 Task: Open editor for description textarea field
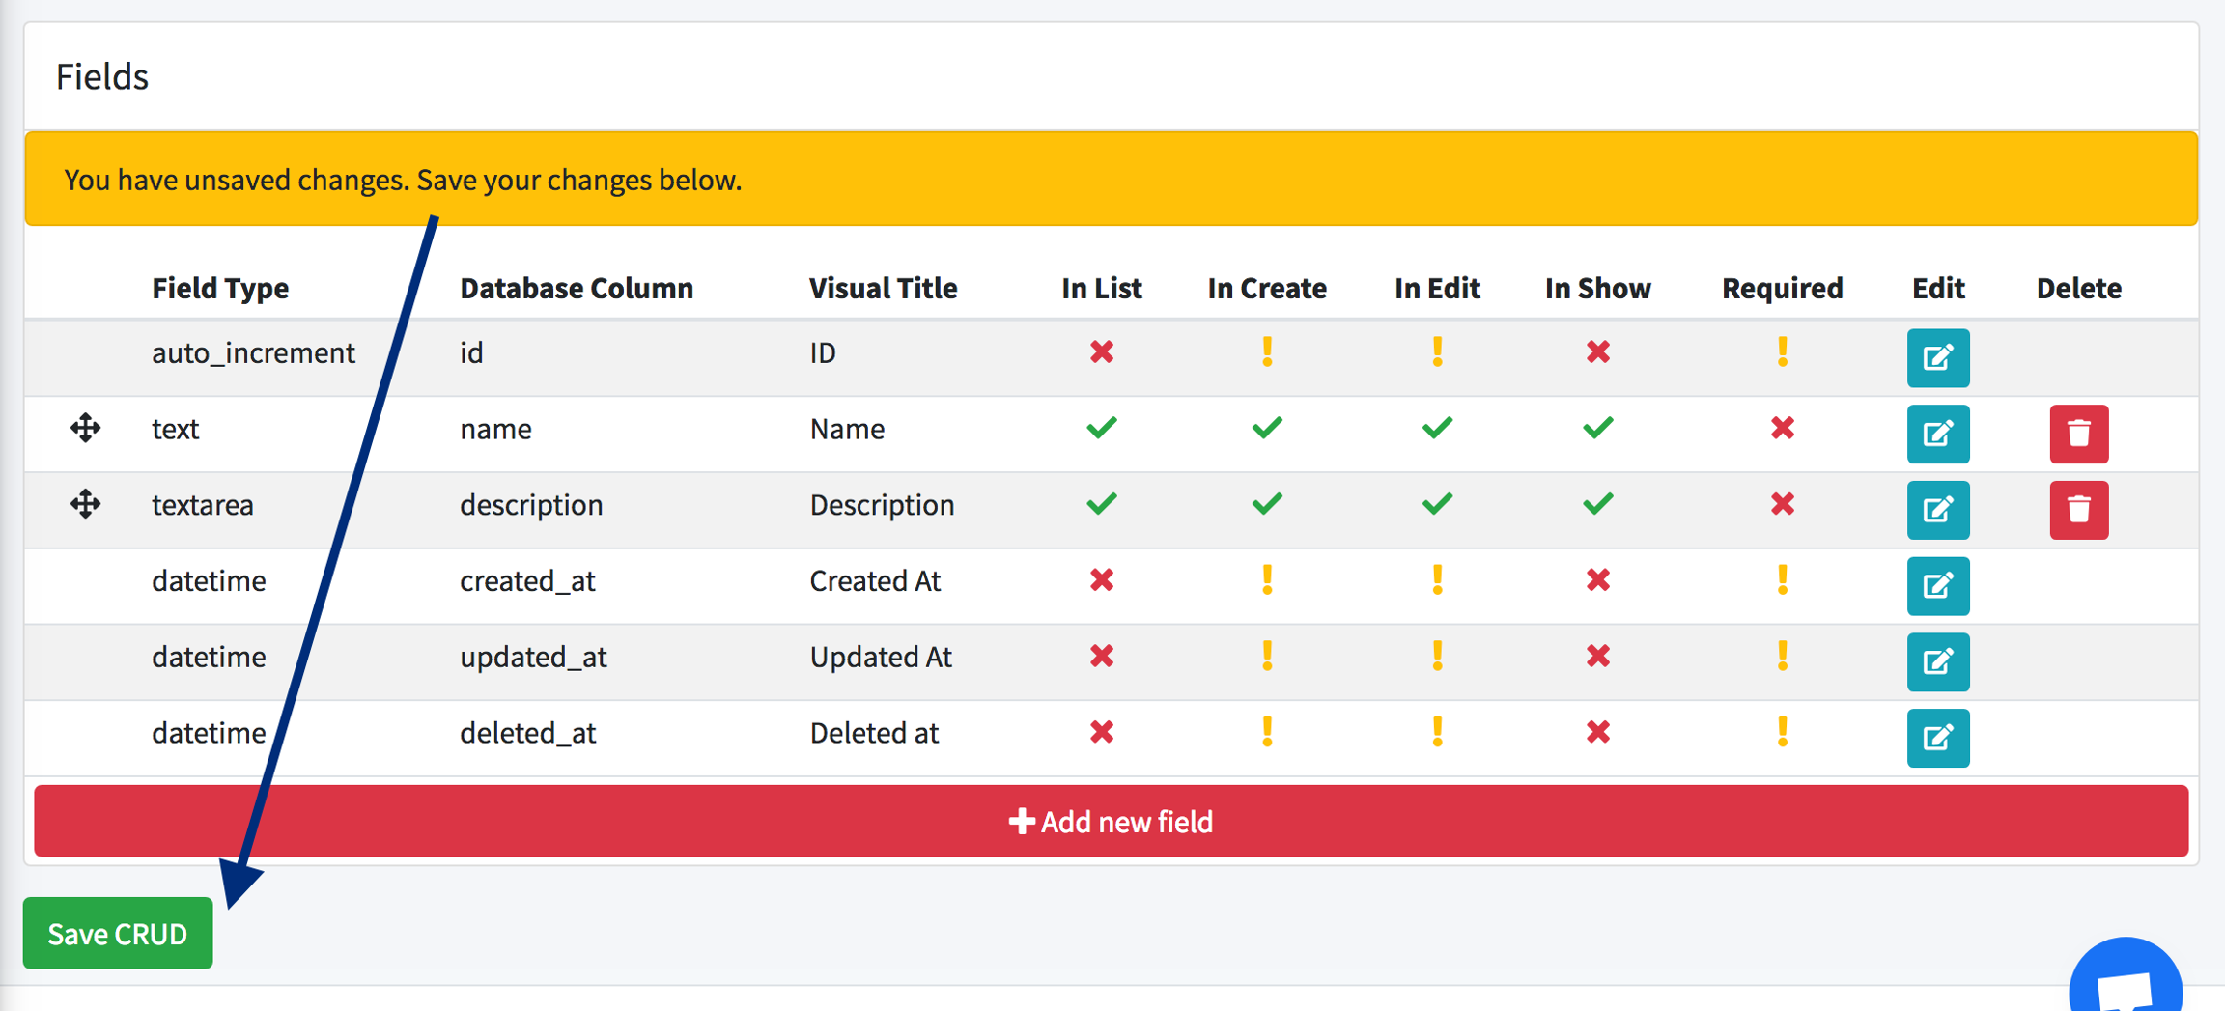(x=1937, y=510)
